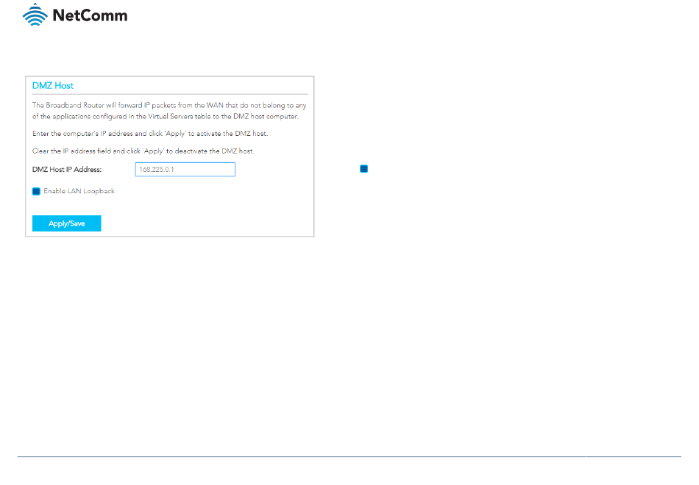The image size is (699, 485).
Task: Click the paragraph starting 'The Broadband Router will forward'
Action: (169, 111)
